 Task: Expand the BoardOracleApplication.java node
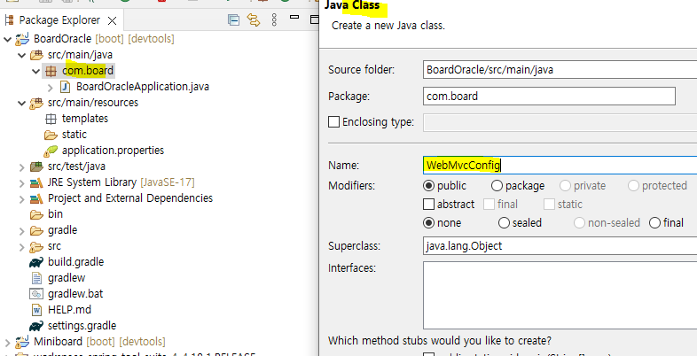tap(51, 87)
